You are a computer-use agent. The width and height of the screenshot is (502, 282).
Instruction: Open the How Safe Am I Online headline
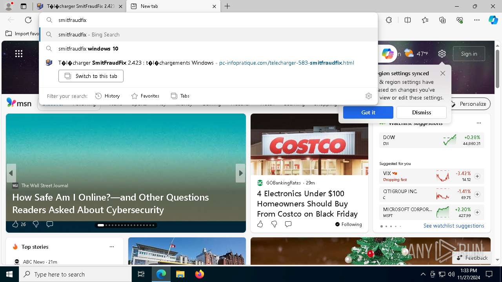[x=110, y=203]
